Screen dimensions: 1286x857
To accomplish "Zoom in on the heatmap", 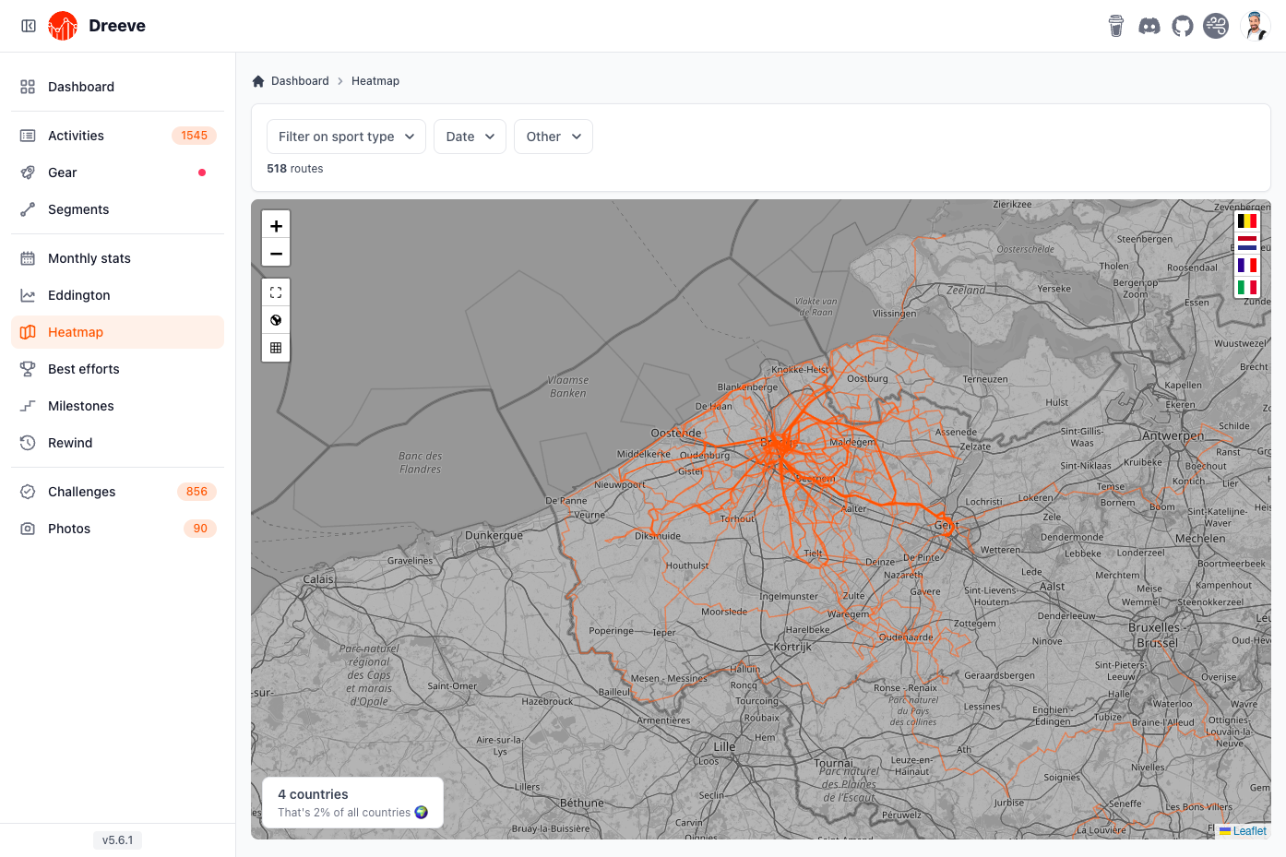I will pos(276,226).
